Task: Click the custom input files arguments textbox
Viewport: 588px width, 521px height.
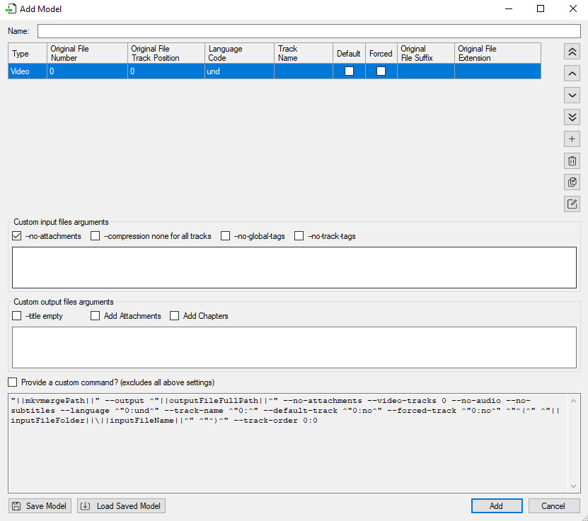Action: pos(294,267)
